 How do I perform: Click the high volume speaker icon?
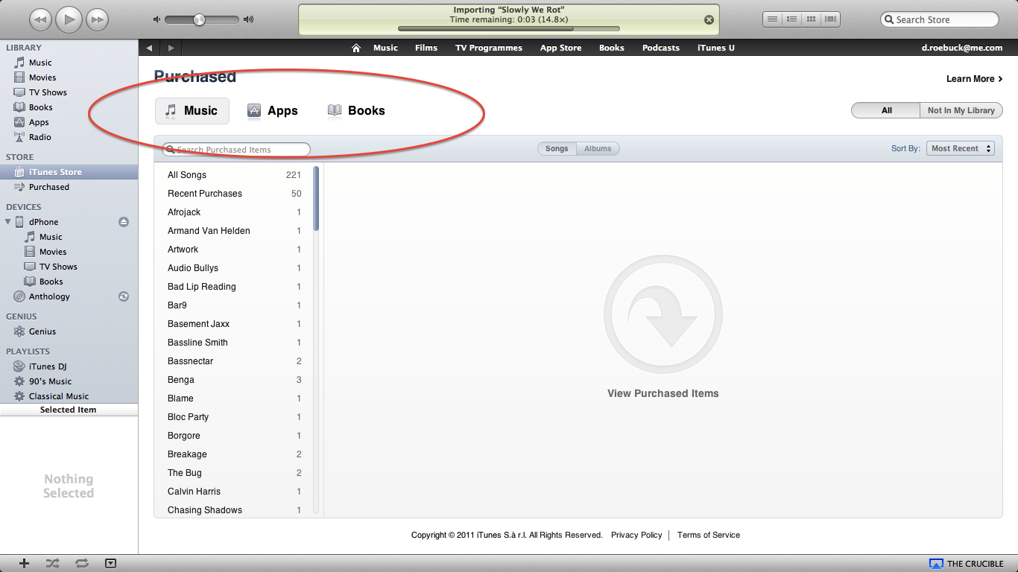248,20
